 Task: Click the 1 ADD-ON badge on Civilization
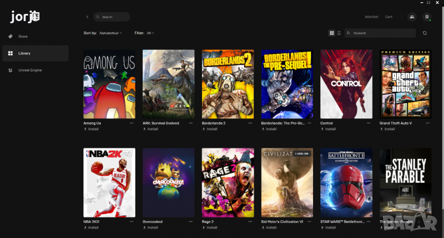coord(301,153)
